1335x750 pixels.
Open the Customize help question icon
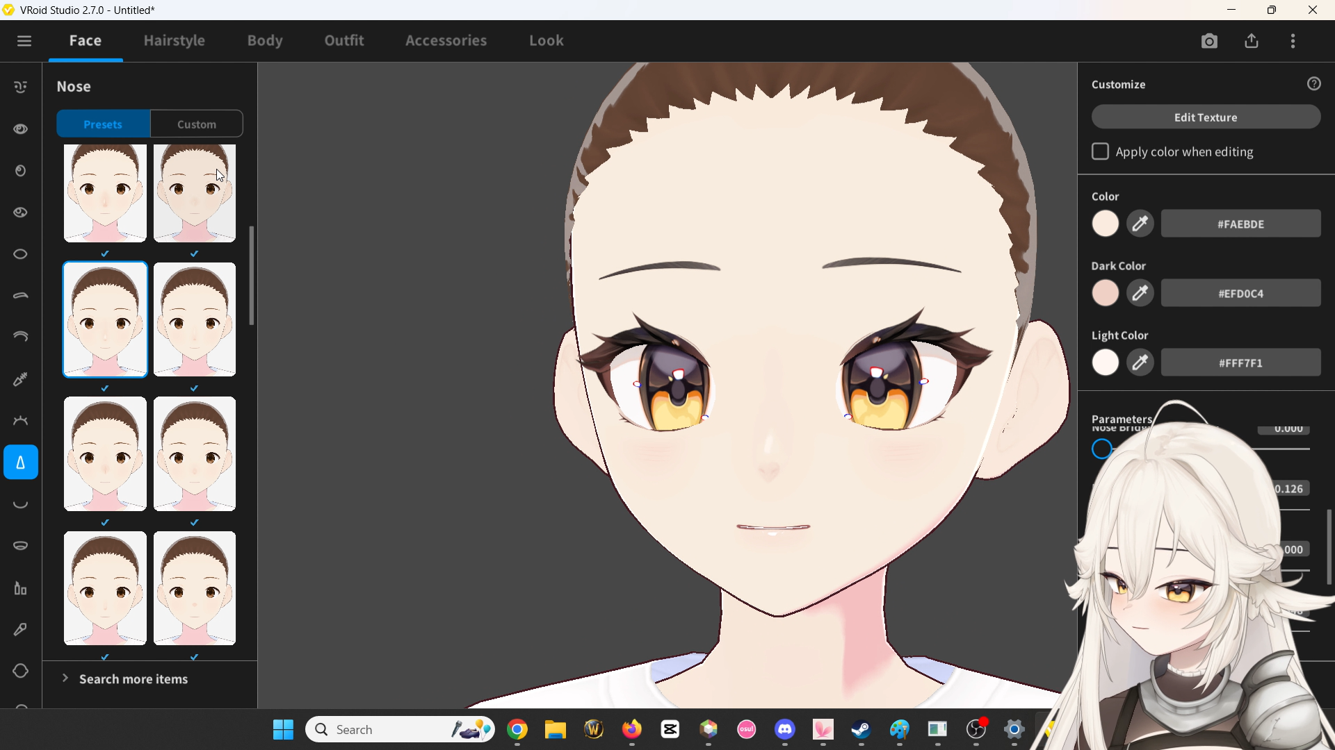click(1313, 84)
